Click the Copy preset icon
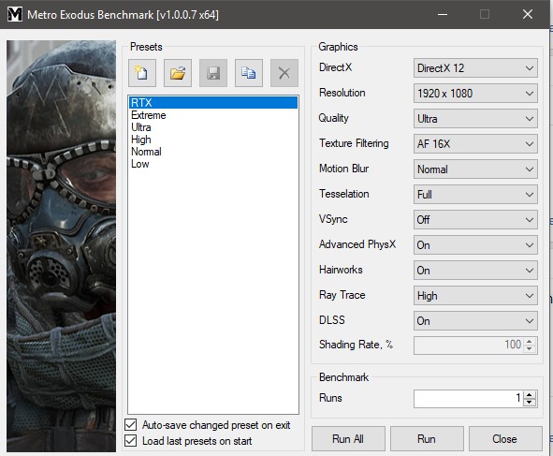Viewport: 553px width, 456px height. coord(249,73)
